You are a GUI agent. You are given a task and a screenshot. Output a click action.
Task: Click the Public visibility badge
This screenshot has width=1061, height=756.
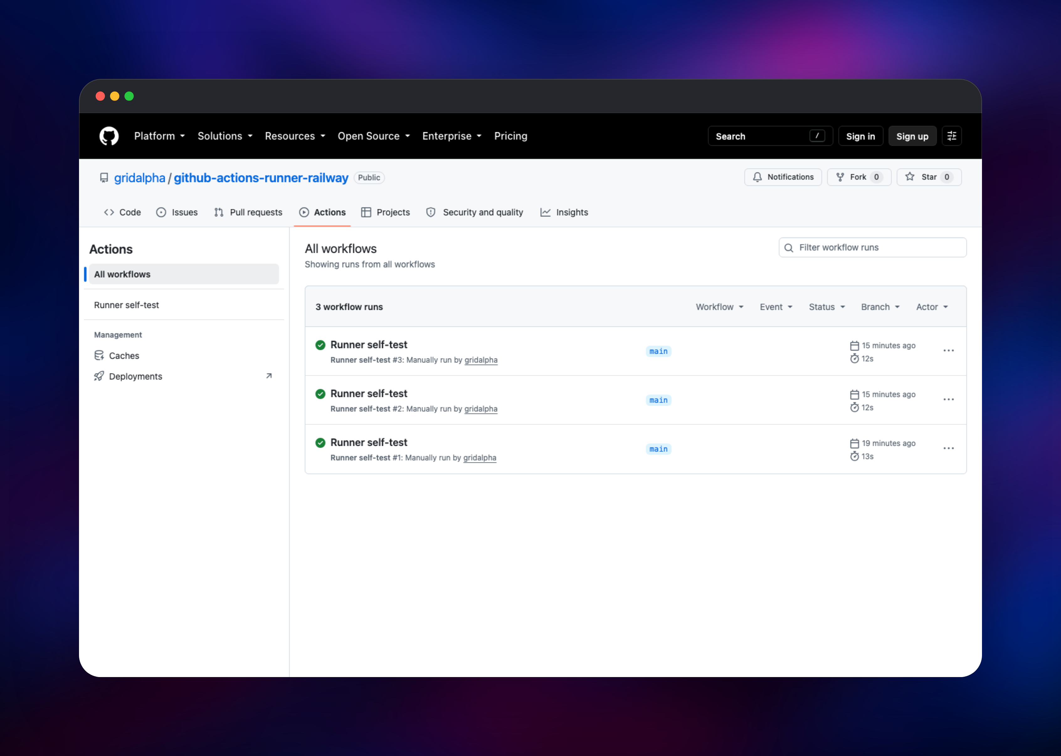pyautogui.click(x=369, y=178)
